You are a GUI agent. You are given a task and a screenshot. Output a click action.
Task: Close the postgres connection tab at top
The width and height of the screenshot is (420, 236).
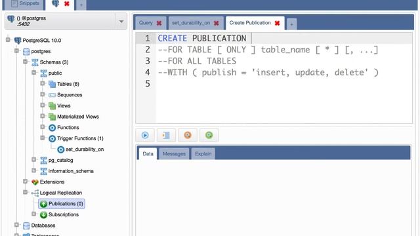click(67, 4)
